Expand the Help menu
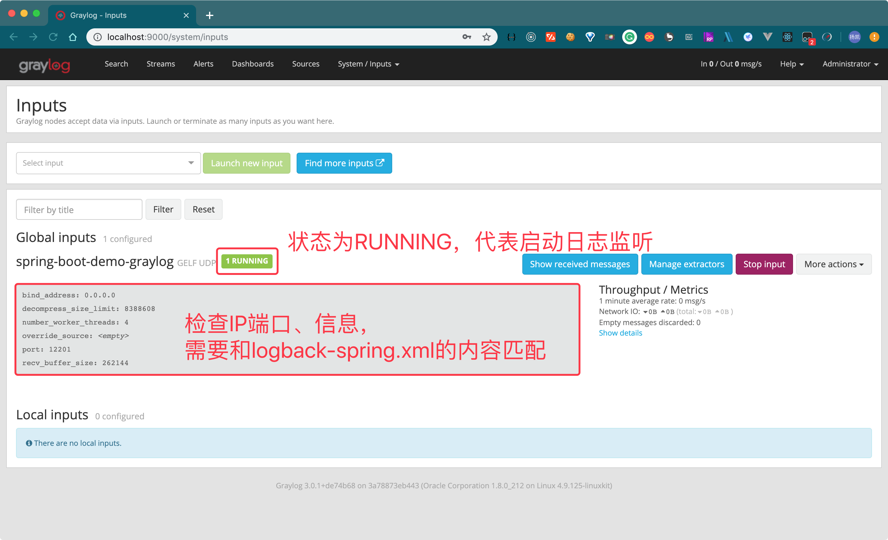This screenshot has width=888, height=540. tap(792, 64)
